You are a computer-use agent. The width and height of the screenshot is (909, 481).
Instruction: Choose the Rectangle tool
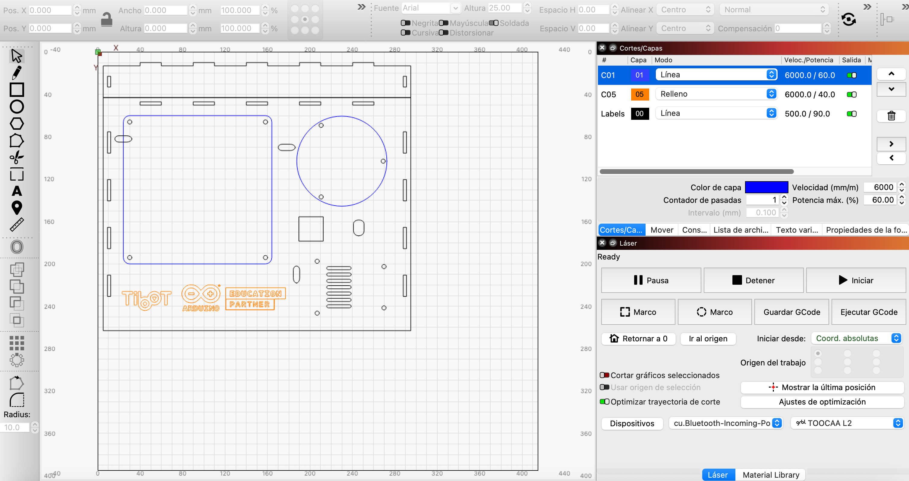[x=17, y=89]
